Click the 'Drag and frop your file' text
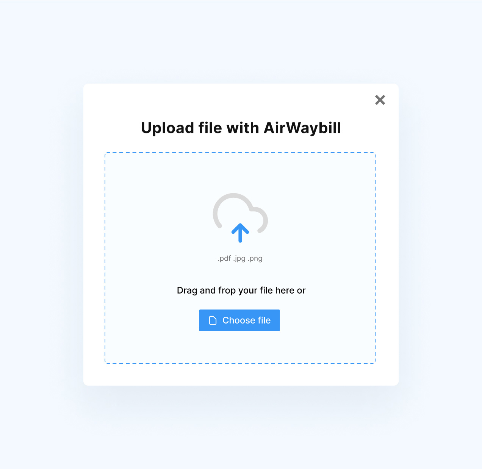 coord(225,291)
